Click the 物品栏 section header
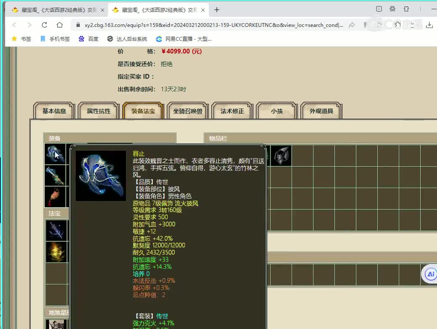Screen dimensions: 437x329 321,138
